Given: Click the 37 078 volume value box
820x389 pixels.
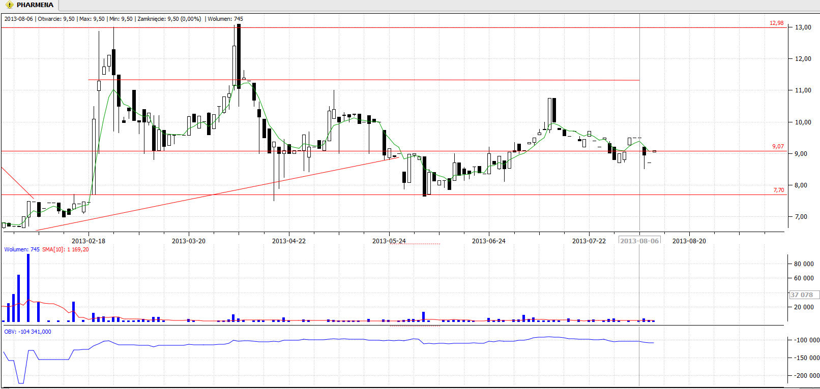Looking at the screenshot, I should click(x=802, y=295).
